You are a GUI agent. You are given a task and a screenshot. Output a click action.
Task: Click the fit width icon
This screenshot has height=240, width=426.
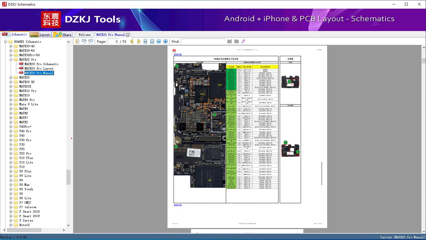(x=145, y=41)
